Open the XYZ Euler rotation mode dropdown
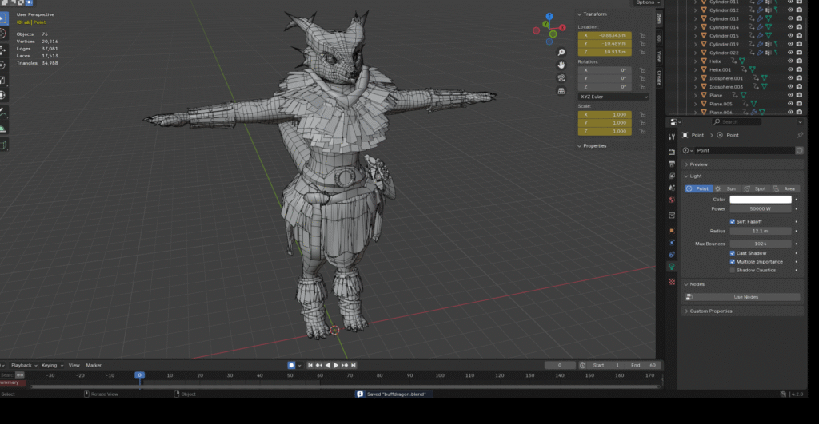The height and width of the screenshot is (424, 819). pos(613,96)
